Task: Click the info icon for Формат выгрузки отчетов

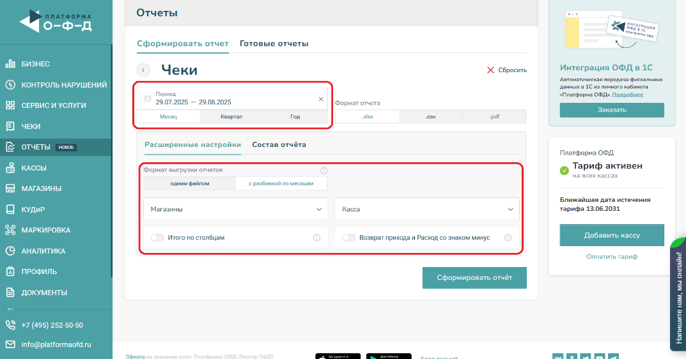Action: [324, 171]
